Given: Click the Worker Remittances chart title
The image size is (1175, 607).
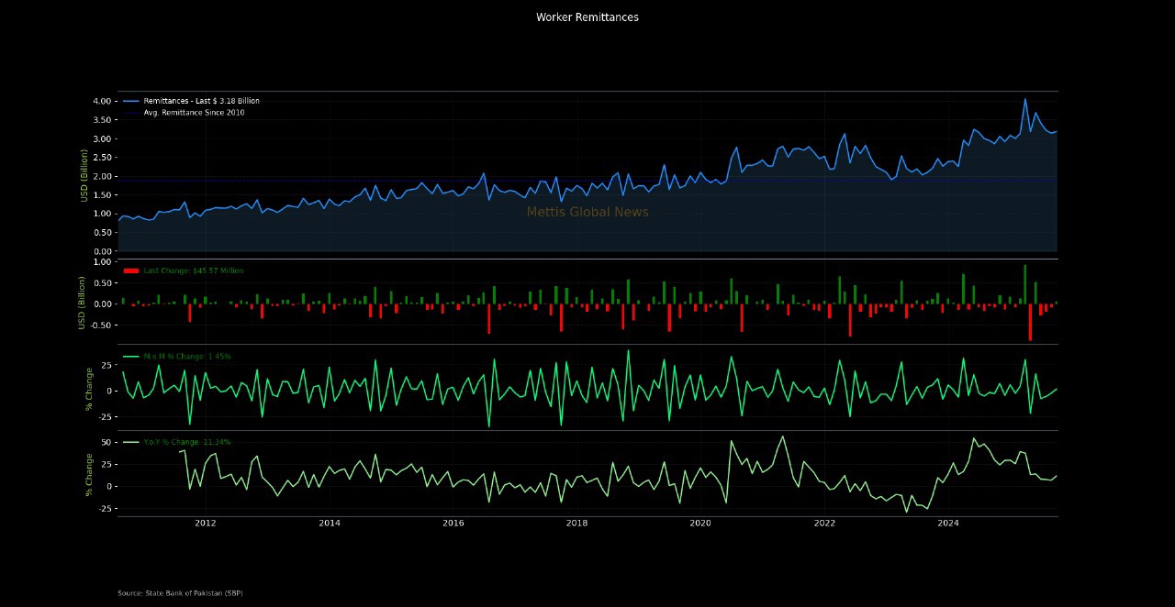Looking at the screenshot, I should (587, 17).
